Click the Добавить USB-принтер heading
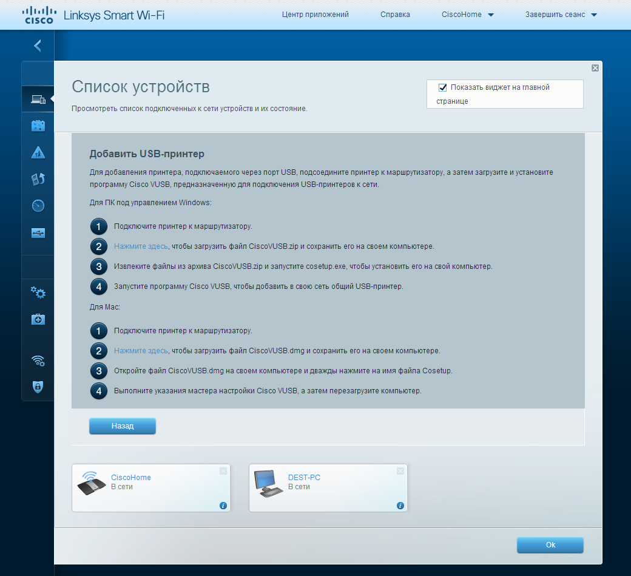The image size is (631, 576). [x=147, y=154]
